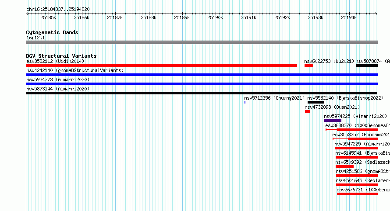Click the 25187k ruler position label
The image size is (390, 211).
115,17
